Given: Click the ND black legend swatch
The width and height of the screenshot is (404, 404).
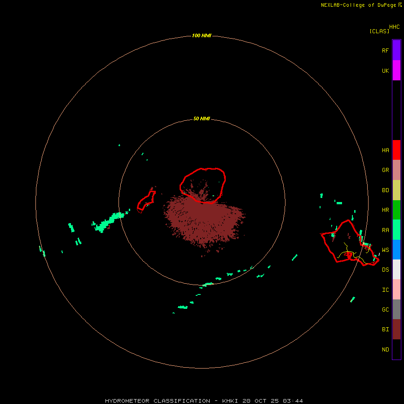Looking at the screenshot, I should click(396, 349).
